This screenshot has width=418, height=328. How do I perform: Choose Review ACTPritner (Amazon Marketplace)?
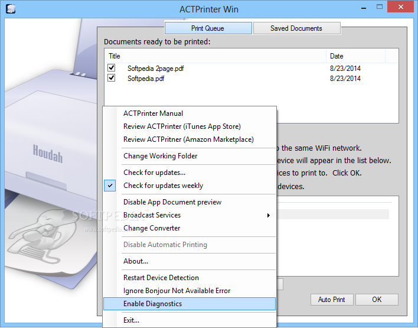click(x=190, y=139)
